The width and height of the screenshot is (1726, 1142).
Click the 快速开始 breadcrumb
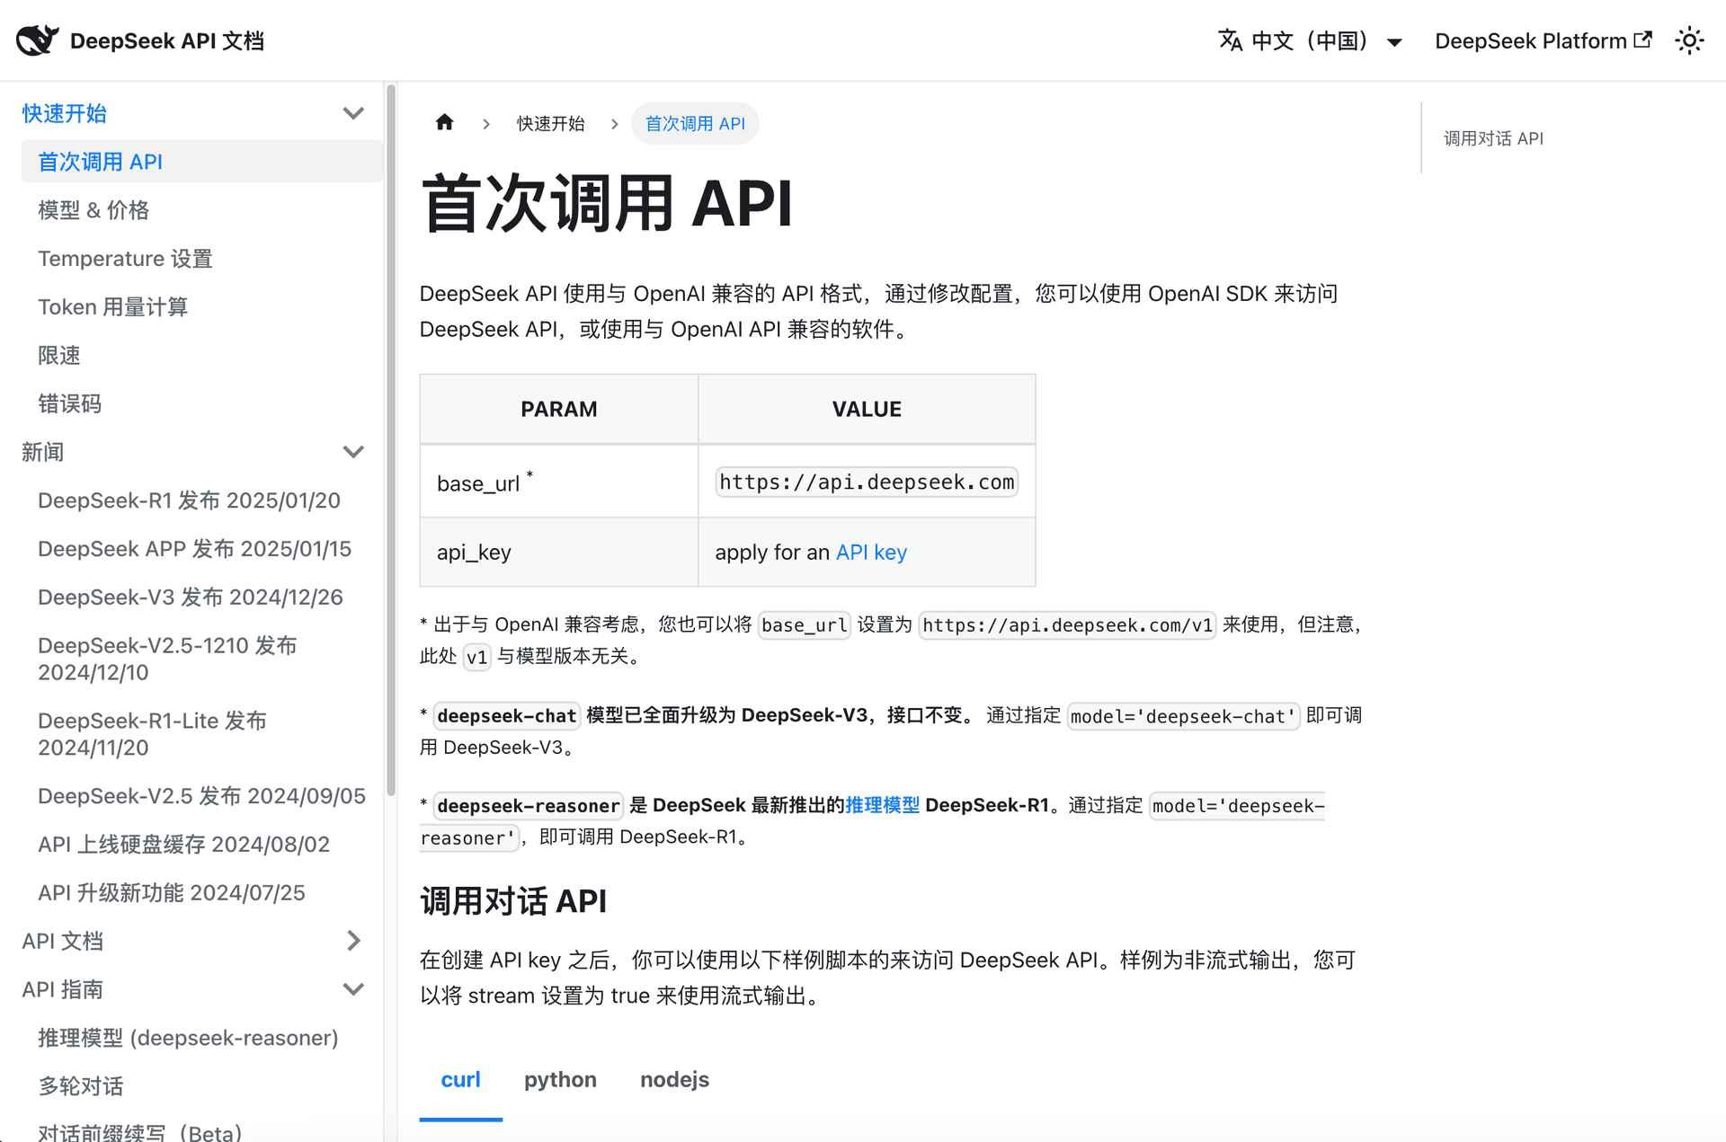click(x=550, y=123)
